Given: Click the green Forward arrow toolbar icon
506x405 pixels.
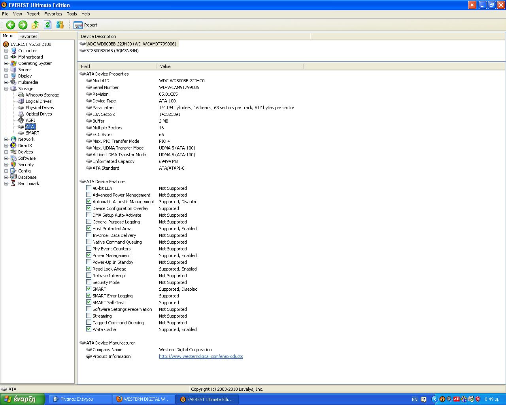Looking at the screenshot, I should coord(23,25).
